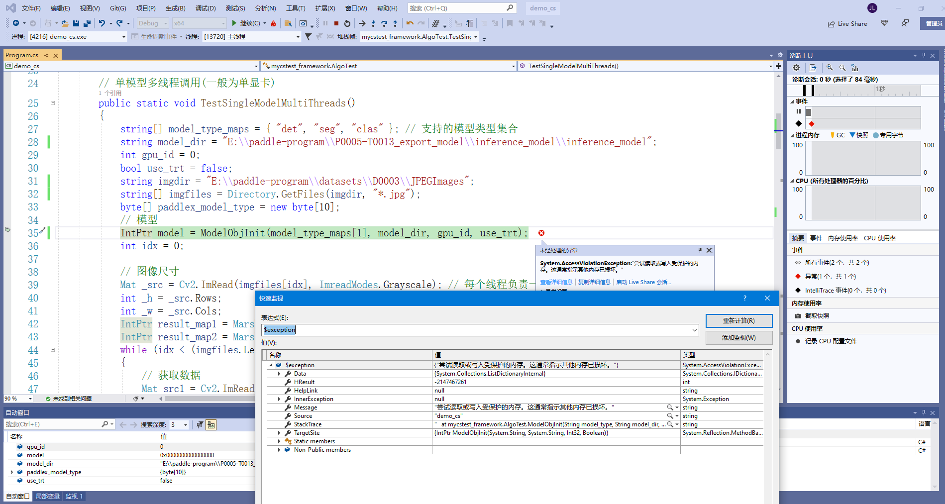The width and height of the screenshot is (945, 504).
Task: Click the diagnostic Zoom In magnifier
Action: 830,68
